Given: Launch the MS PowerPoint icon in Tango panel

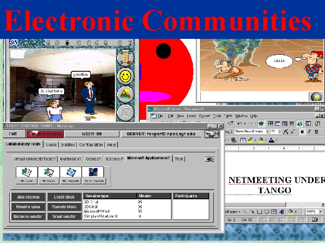Looking at the screenshot, I should [x=71, y=172].
